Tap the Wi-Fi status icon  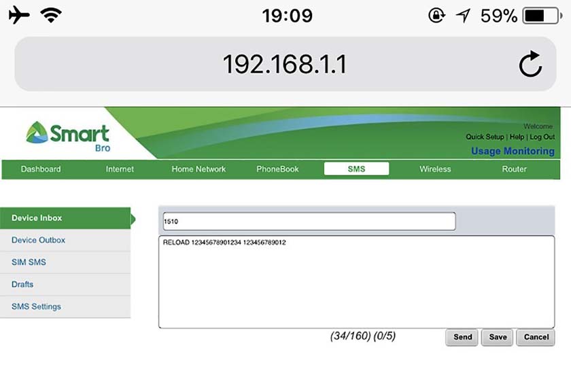pyautogui.click(x=51, y=16)
